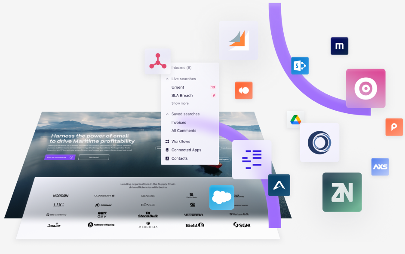
Task: Open the SharePoint app icon
Action: (300, 66)
